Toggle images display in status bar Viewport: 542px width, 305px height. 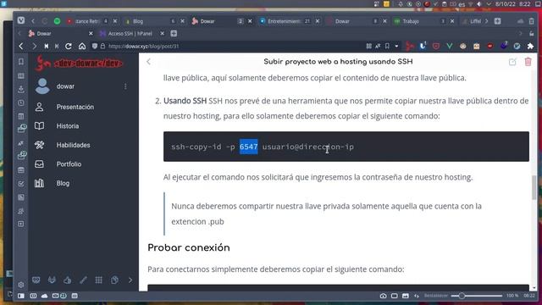pos(406,296)
